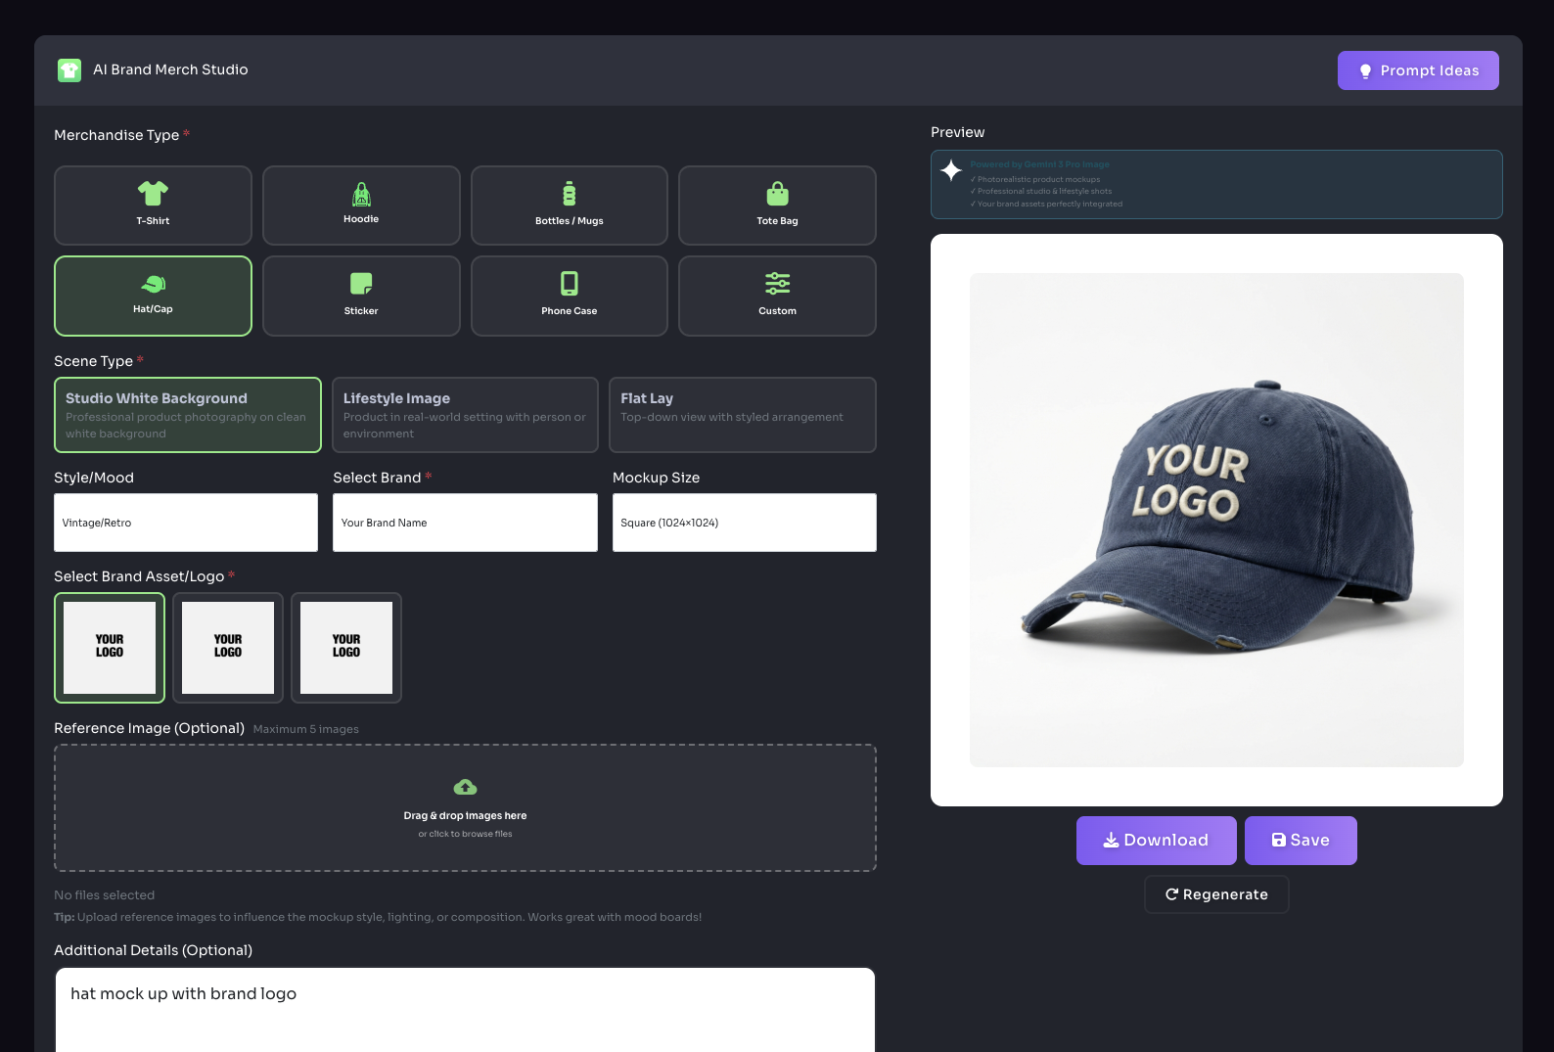Select Studio White Background scene type
This screenshot has width=1554, height=1052.
pos(188,415)
